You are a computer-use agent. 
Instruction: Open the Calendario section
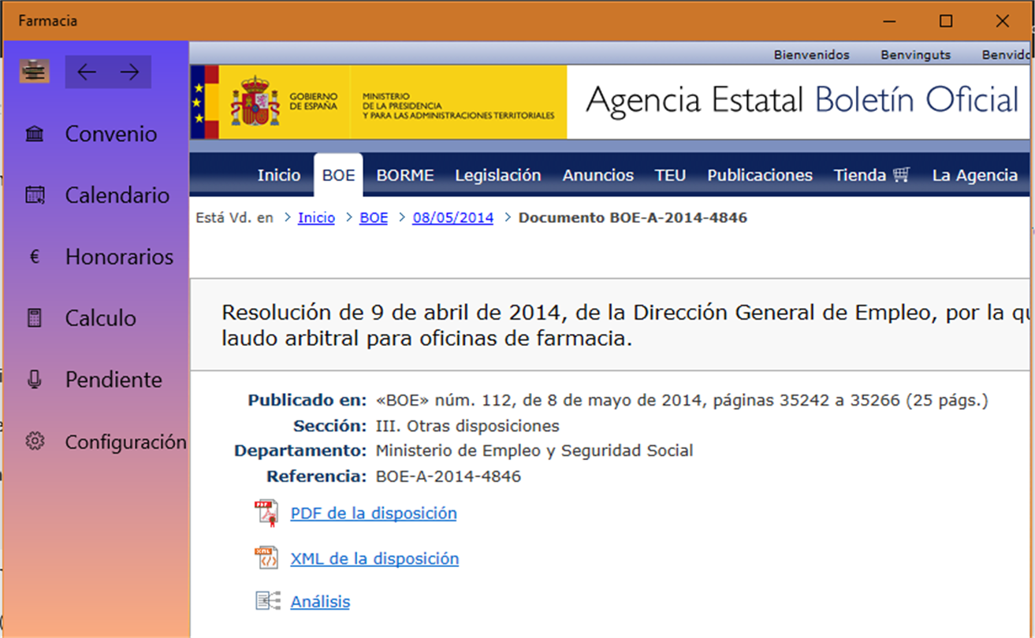click(117, 195)
